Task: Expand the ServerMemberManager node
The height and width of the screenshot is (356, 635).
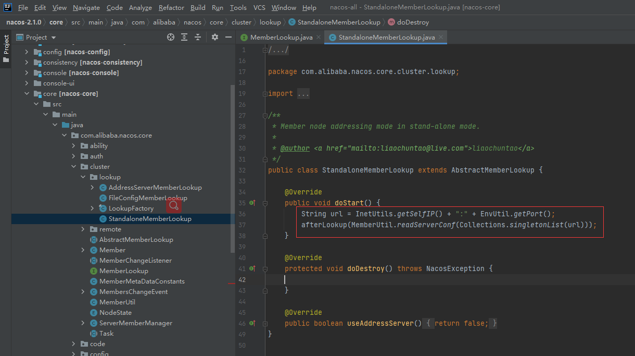Action: coord(83,323)
